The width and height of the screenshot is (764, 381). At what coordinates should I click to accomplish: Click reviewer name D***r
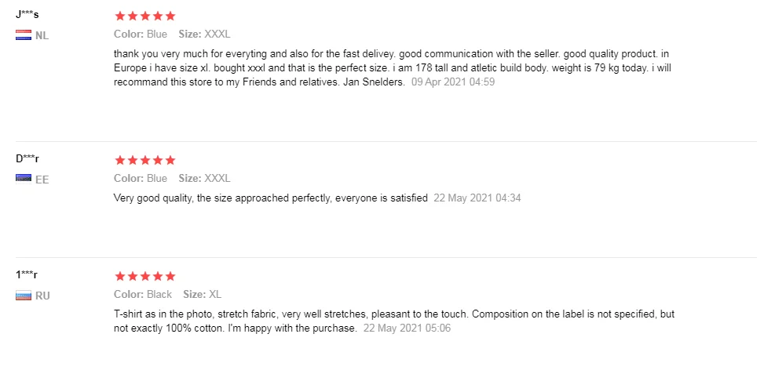click(27, 158)
